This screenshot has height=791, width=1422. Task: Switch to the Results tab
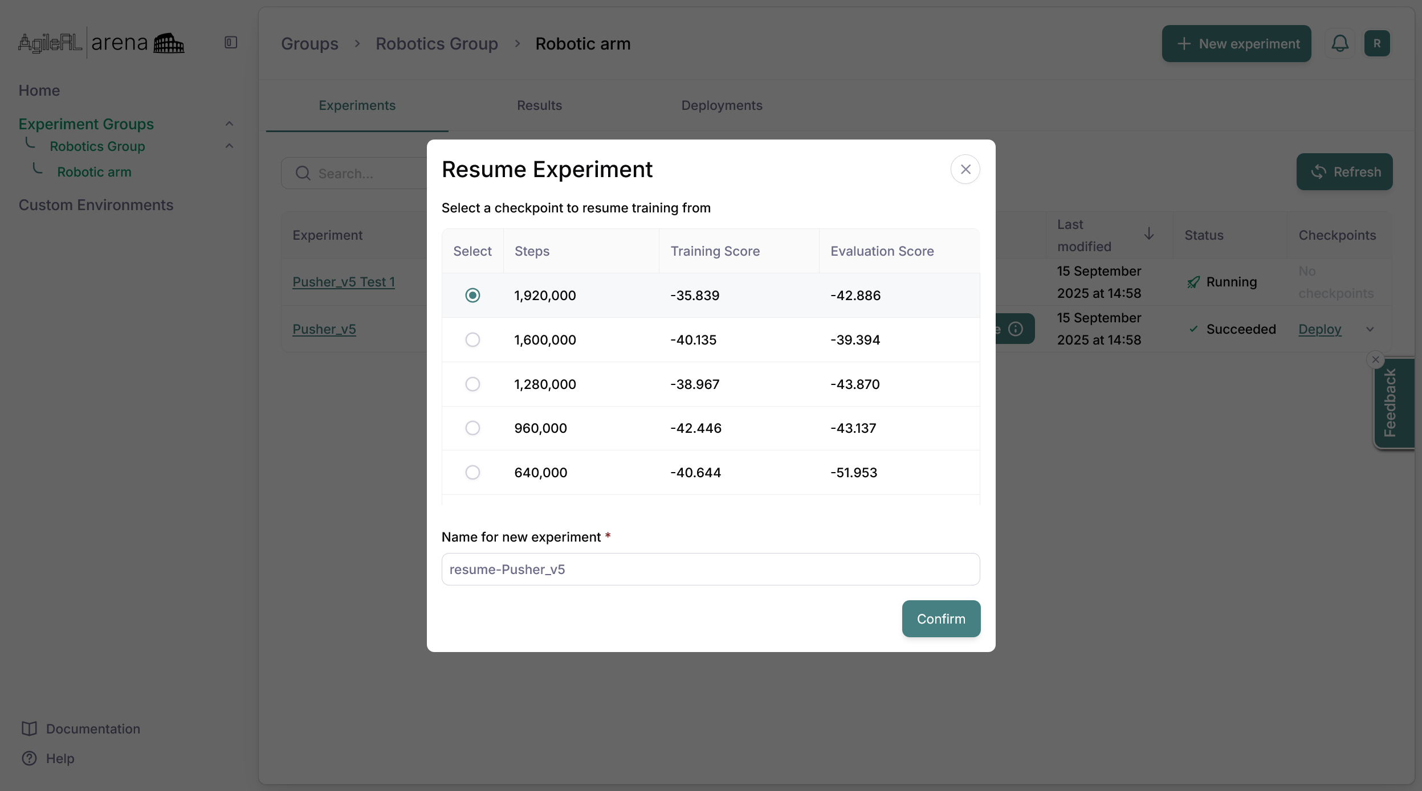539,105
